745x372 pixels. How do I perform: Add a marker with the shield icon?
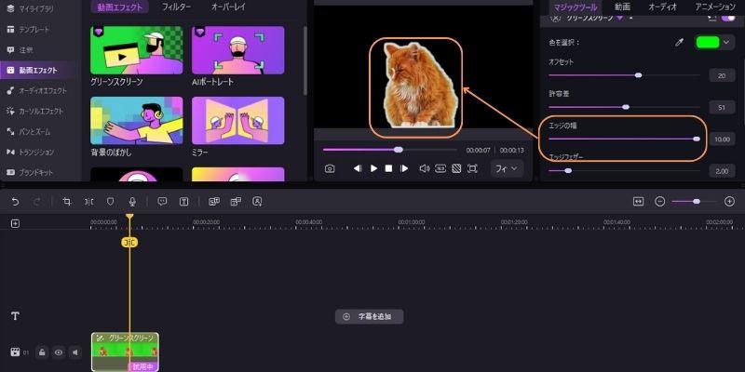pos(110,202)
